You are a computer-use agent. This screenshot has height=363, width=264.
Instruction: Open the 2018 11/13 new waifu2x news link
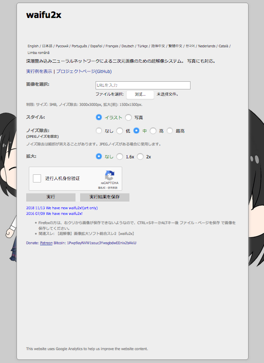pyautogui.click(x=62, y=208)
